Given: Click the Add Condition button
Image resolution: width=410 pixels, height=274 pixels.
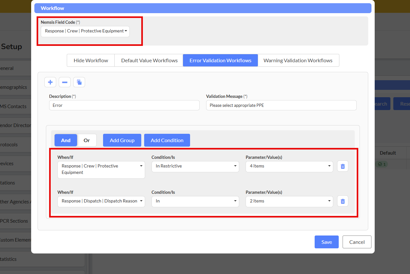Looking at the screenshot, I should [x=167, y=140].
